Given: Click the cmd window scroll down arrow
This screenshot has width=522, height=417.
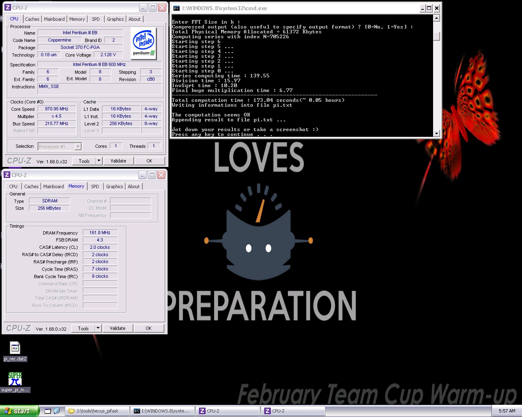Looking at the screenshot, I should pos(436,133).
